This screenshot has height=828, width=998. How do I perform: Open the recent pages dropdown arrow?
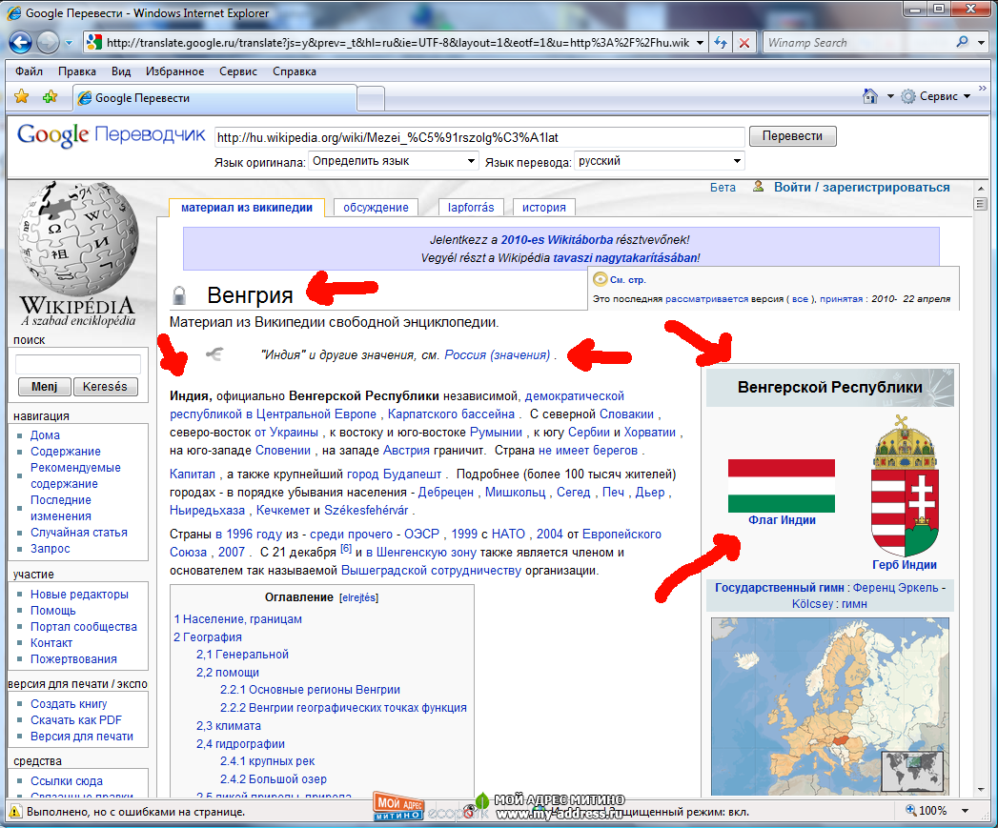pyautogui.click(x=70, y=43)
